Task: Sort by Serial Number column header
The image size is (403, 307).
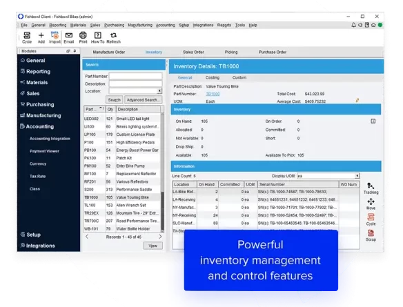Action: 298,184
